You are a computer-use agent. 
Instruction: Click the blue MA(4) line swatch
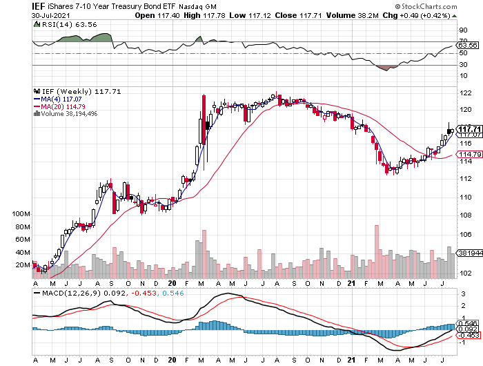[x=37, y=99]
